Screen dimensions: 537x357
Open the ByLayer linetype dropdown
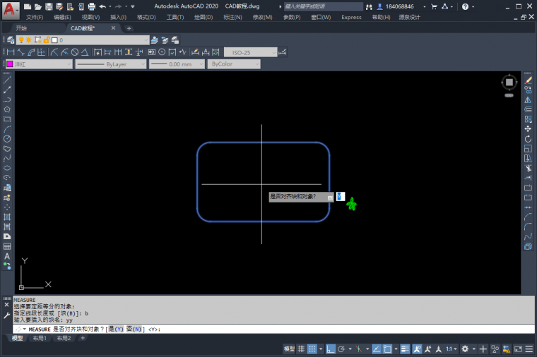(x=110, y=64)
